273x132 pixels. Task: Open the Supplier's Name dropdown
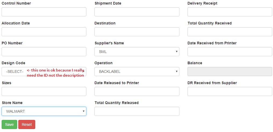(x=137, y=52)
